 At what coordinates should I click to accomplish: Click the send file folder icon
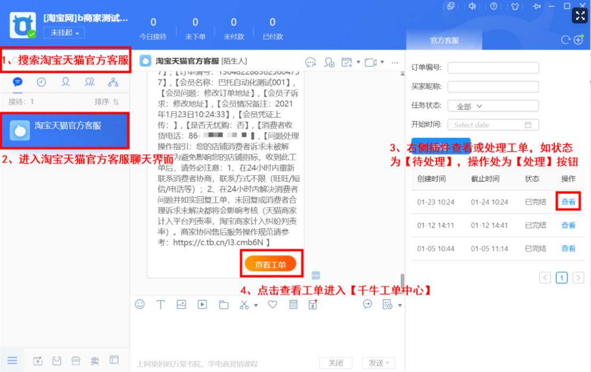224,304
